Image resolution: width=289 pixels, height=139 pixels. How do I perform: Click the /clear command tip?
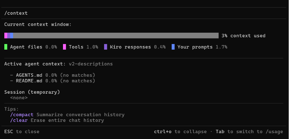19,121
